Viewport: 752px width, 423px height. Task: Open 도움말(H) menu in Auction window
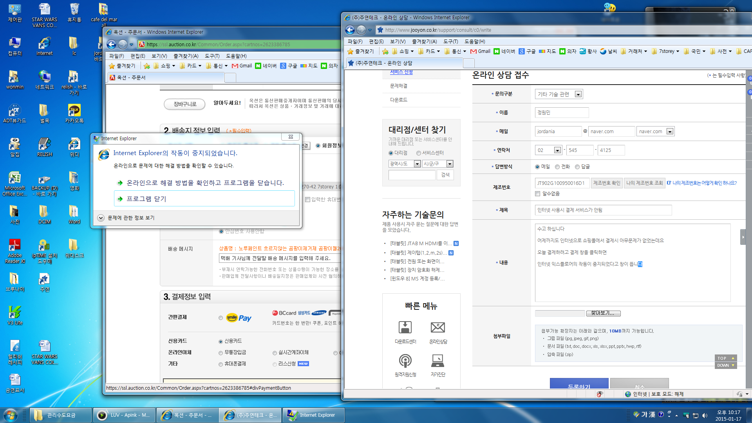pyautogui.click(x=236, y=56)
